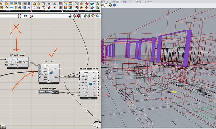
Task: Click the BooleanToggle name label
Action: click(x=44, y=92)
